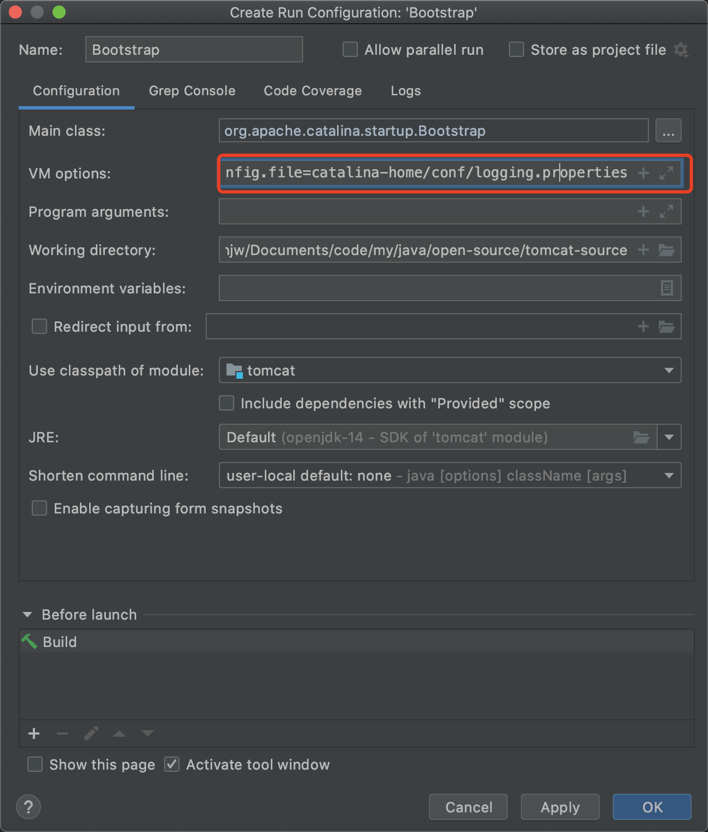
Task: Remove Before launch task with minus icon
Action: click(x=62, y=733)
